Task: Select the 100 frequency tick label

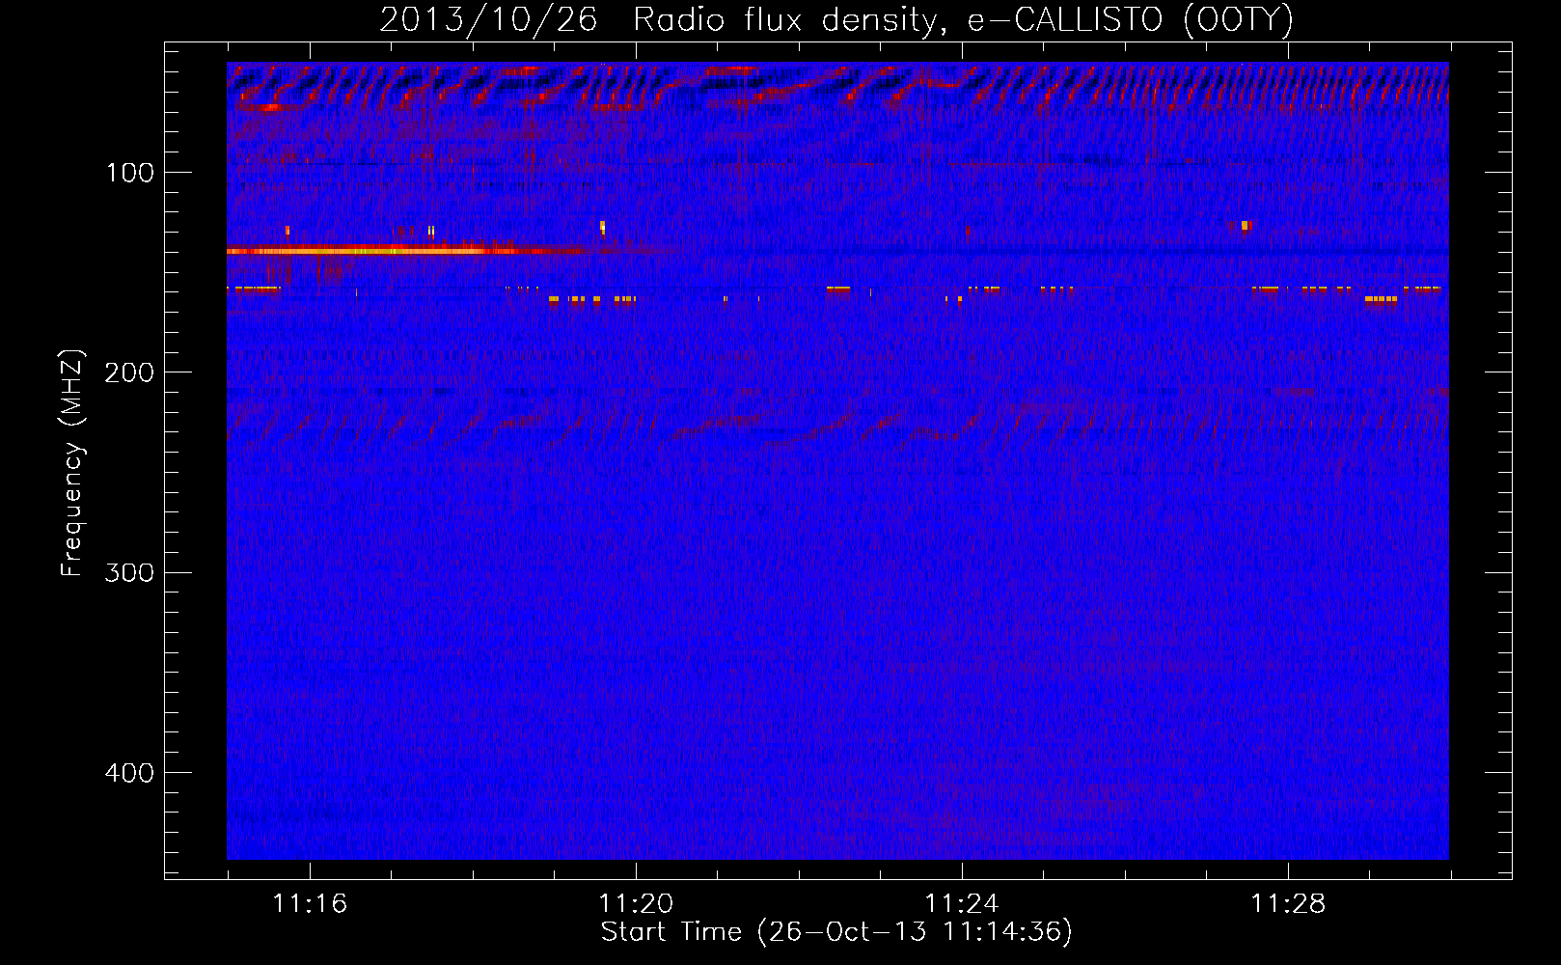Action: point(130,173)
